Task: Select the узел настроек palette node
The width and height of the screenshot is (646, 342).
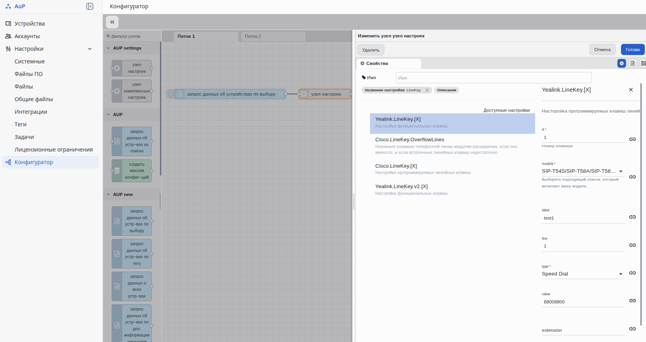Action: click(132, 68)
